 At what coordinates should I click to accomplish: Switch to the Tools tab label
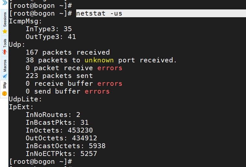coord(5,43)
